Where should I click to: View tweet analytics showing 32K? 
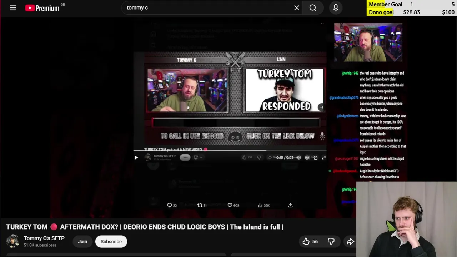tap(264, 205)
